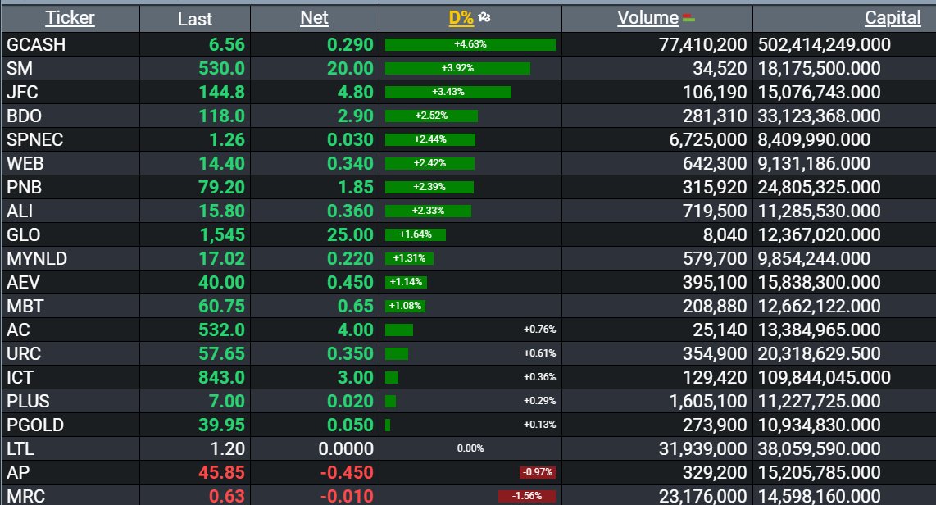Select the SM ticker
The height and width of the screenshot is (505, 936).
coord(20,69)
